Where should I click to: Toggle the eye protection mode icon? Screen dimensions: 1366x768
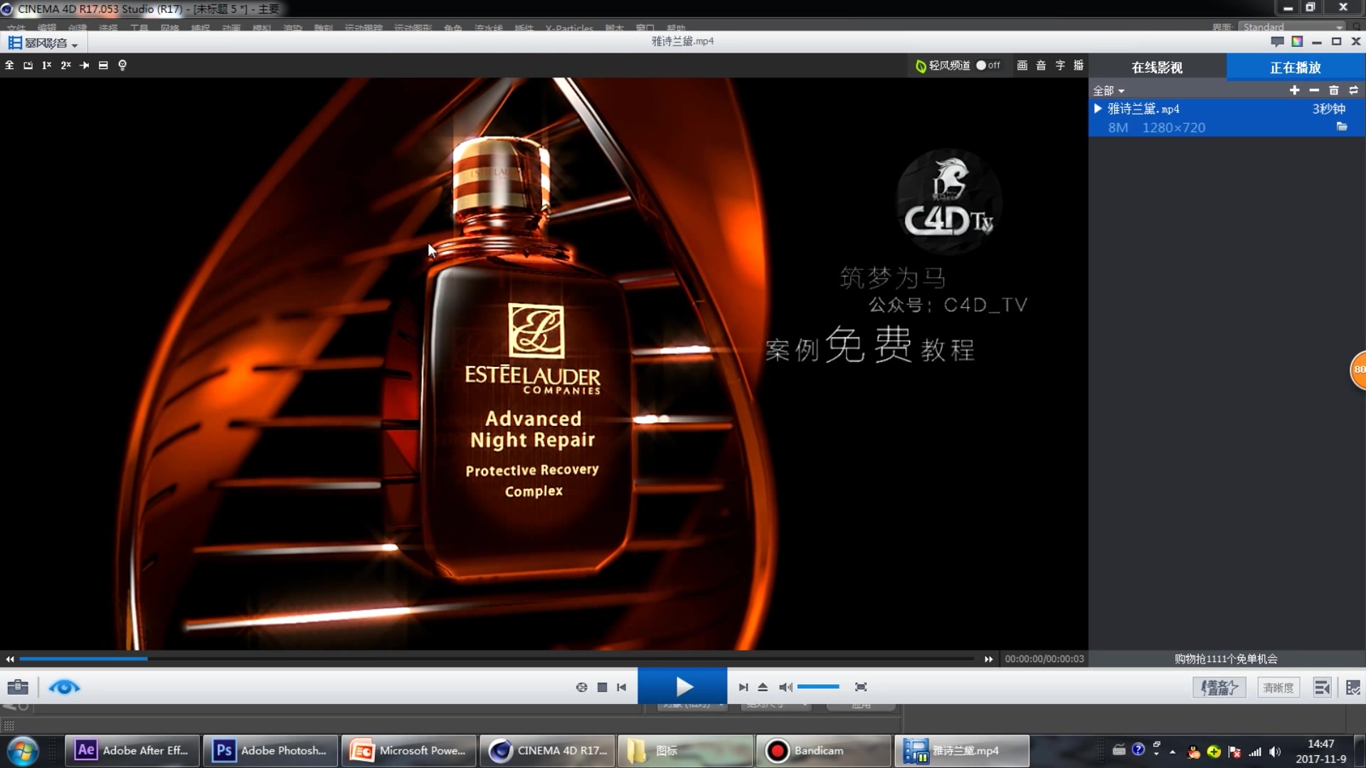(x=64, y=688)
